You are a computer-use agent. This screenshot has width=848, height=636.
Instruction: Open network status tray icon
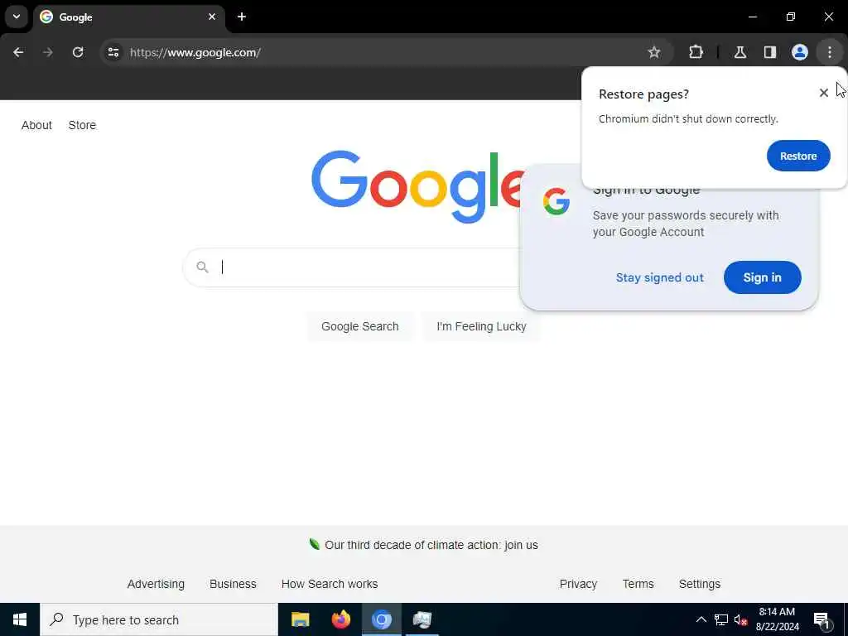pos(721,619)
